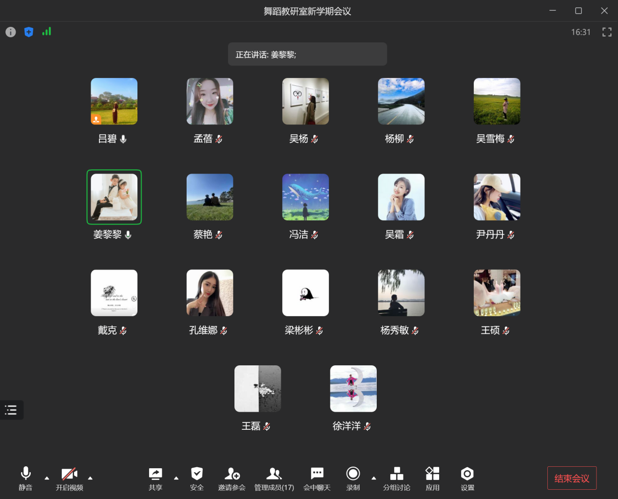Select 姜黎黎's speaking video tile
The height and width of the screenshot is (499, 618).
pos(114,197)
